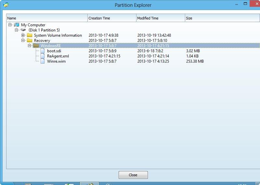Click the My Computer icon in tree

tap(17, 25)
